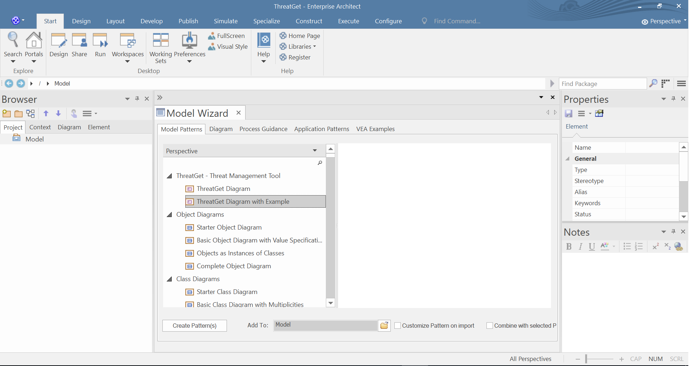The width and height of the screenshot is (689, 366).
Task: Collapse the Object Diagrams group
Action: pyautogui.click(x=170, y=215)
